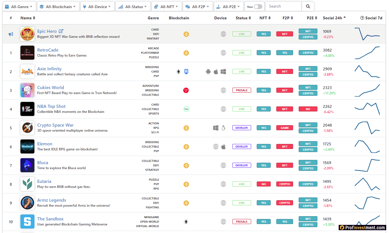The height and width of the screenshot is (233, 389).
Task: Open The Sandbox game link
Action: (50, 219)
